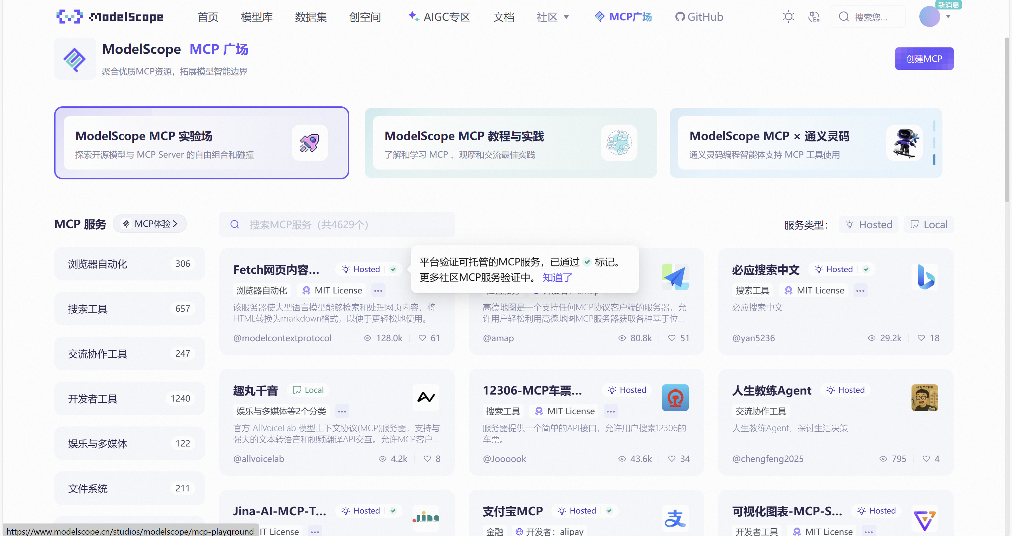
Task: Dismiss tooltip with 知道了 link
Action: [557, 277]
